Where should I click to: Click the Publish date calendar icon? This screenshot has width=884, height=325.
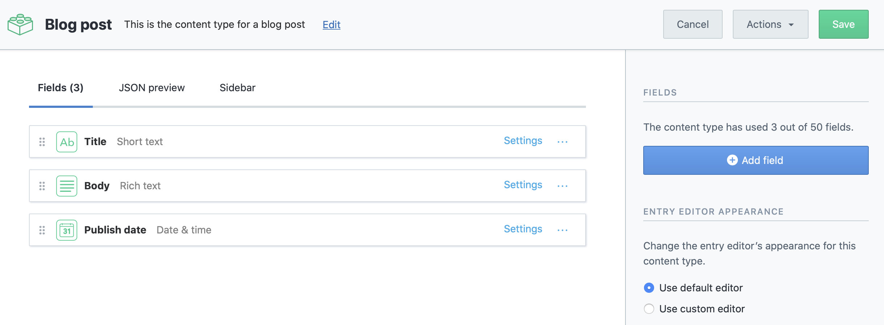[x=67, y=230]
